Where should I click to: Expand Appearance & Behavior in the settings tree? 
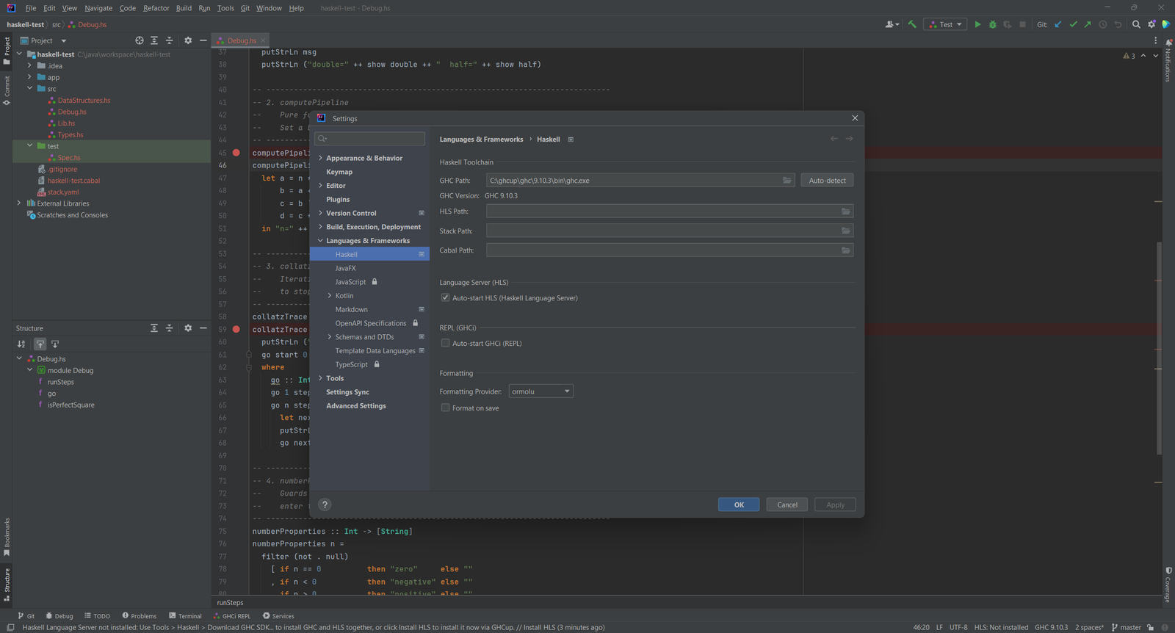coord(320,158)
